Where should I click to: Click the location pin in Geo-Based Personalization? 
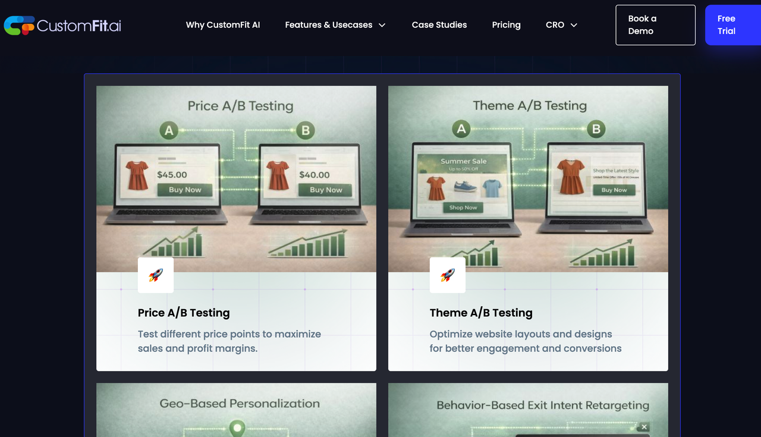click(238, 427)
